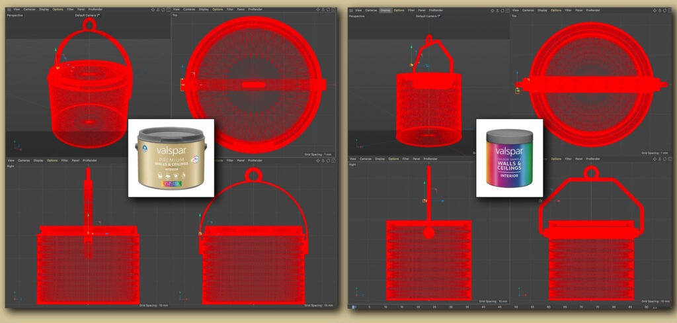Open ProRender menu in left screenshot Top viewport
The image size is (677, 323).
click(x=255, y=9)
